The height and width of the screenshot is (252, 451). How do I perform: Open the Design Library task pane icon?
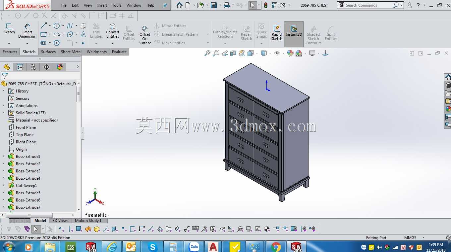(448, 85)
